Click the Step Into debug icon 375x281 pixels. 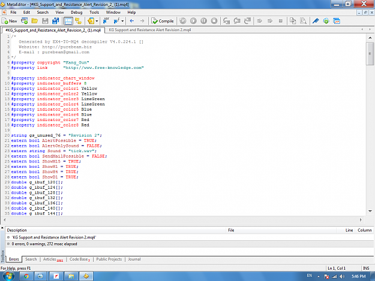[226, 21]
